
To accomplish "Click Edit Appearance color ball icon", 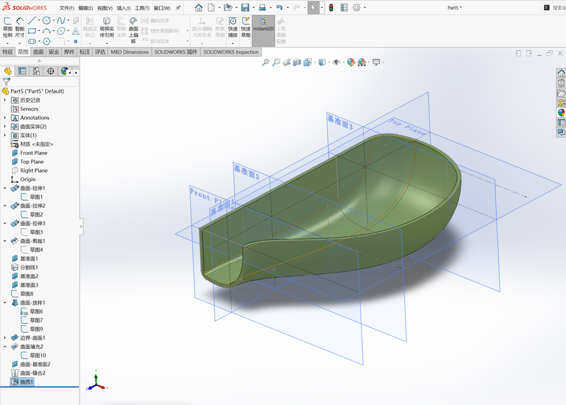I will [351, 62].
